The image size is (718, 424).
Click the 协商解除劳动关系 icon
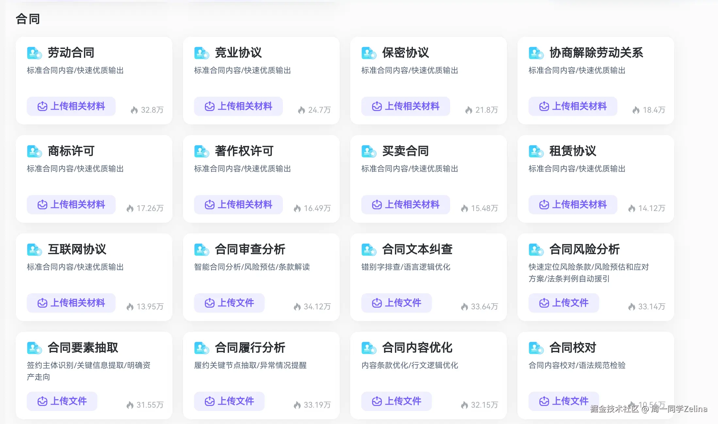tap(536, 53)
